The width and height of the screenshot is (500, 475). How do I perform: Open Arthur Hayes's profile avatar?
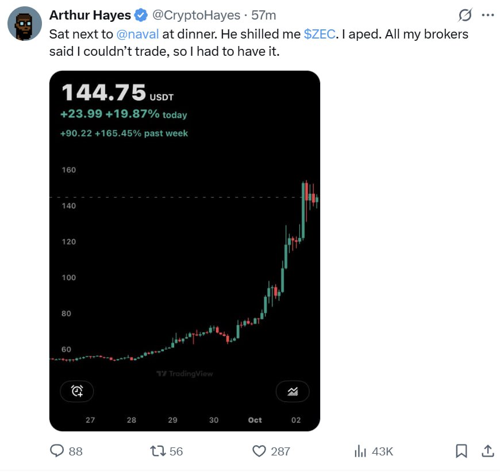(x=24, y=24)
